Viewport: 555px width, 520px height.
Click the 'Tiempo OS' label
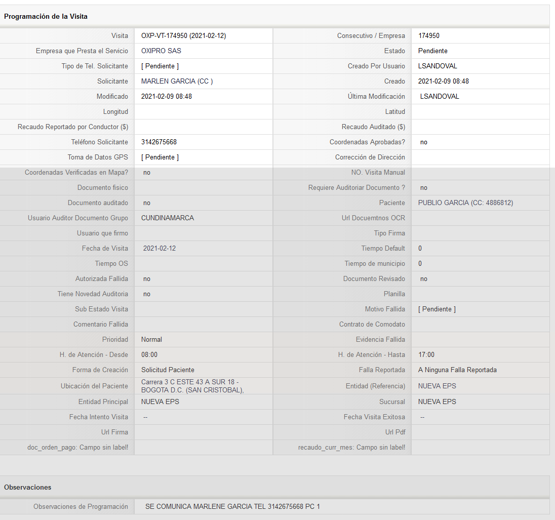[111, 264]
